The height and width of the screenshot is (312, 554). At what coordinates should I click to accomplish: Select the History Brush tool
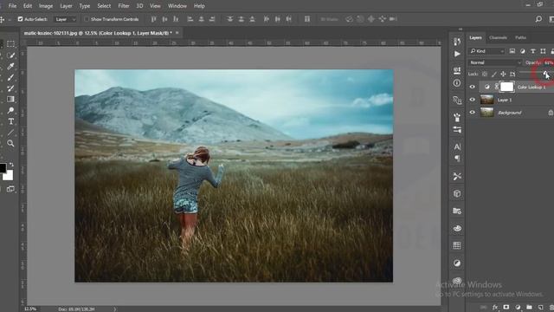pos(10,88)
